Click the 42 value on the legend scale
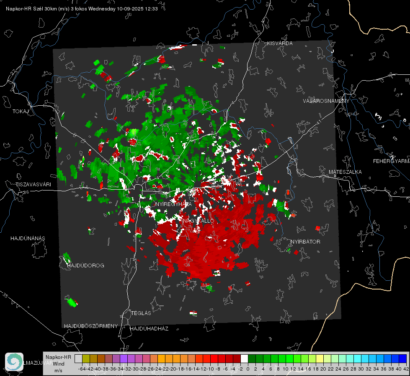This screenshot has height=376, width=410. tap(406, 369)
